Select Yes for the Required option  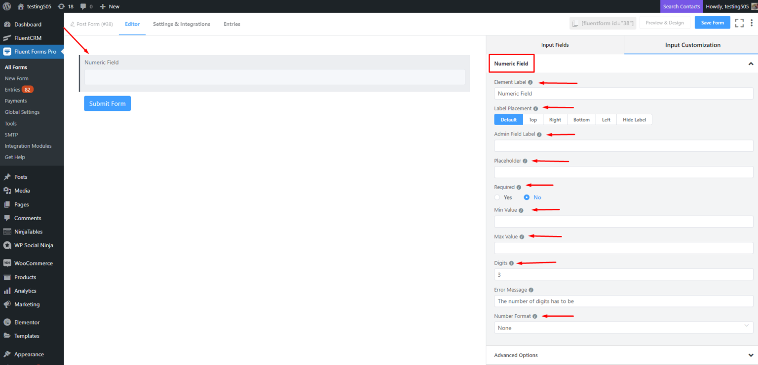coord(497,197)
